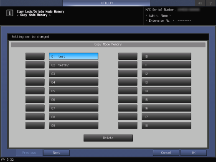Toggle the lock button beside slot 11
216x162 pixels.
(x=128, y=65)
